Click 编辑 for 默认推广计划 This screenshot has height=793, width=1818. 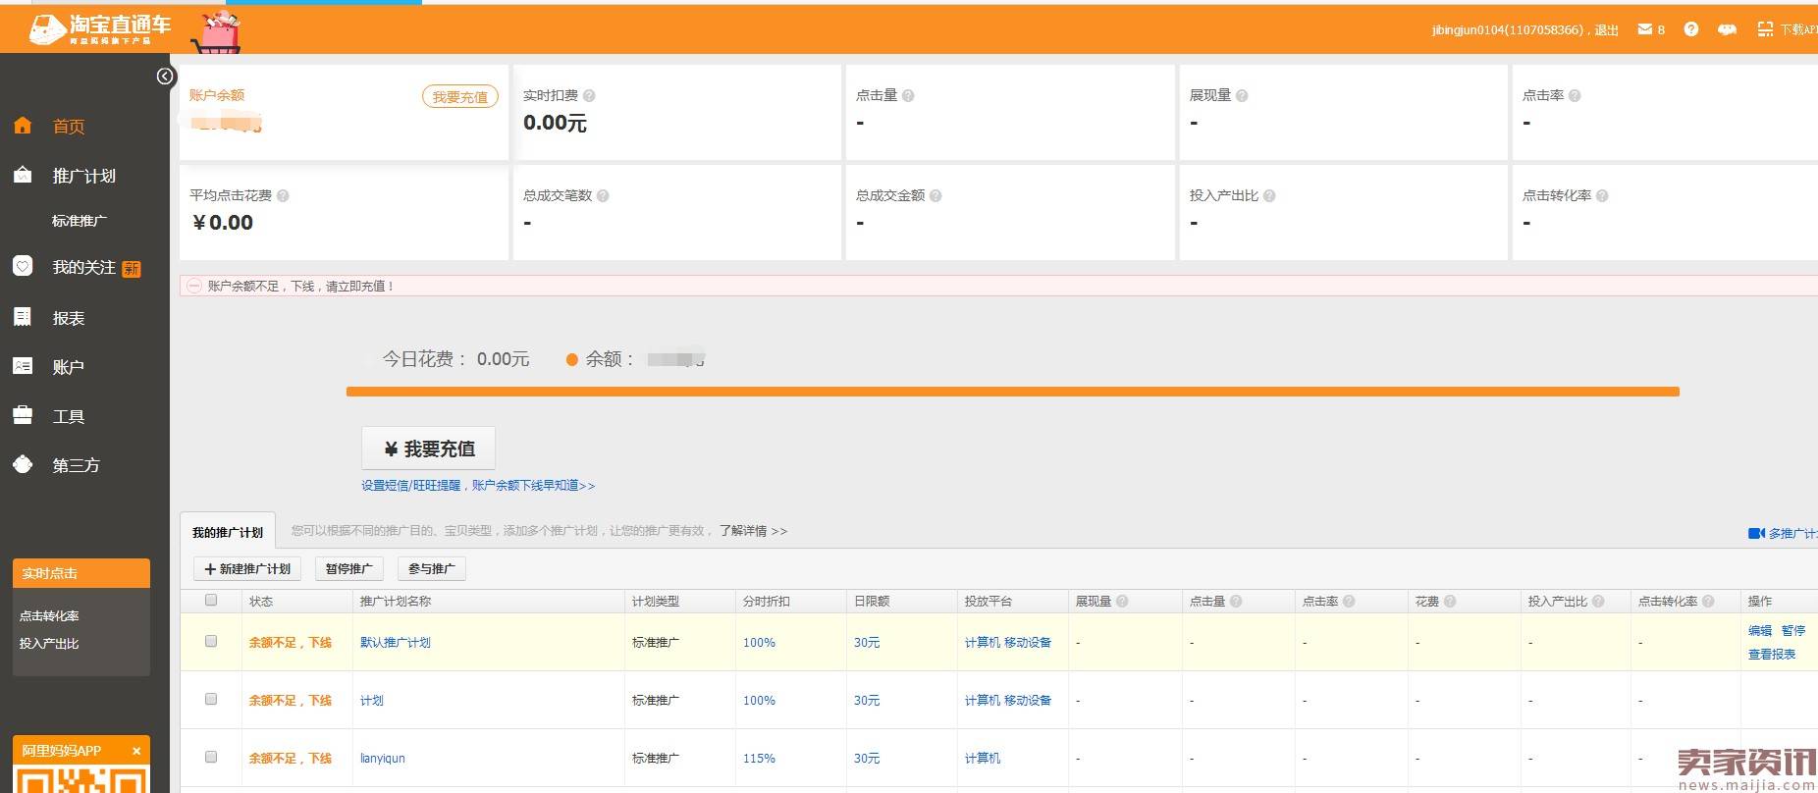point(1760,631)
